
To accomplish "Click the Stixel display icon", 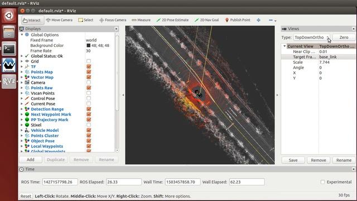I will [x=27, y=125].
